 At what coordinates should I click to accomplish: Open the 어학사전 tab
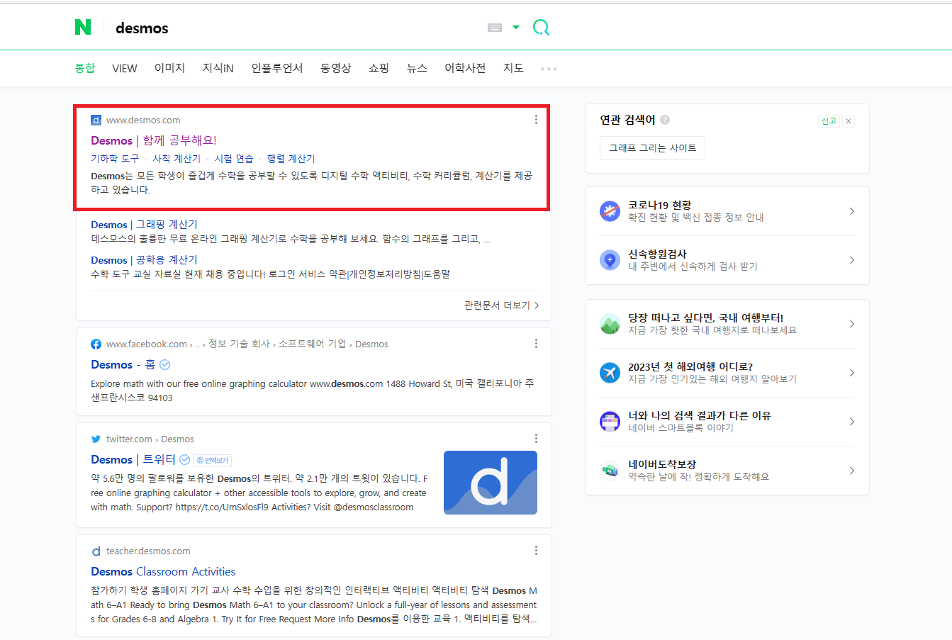(465, 68)
